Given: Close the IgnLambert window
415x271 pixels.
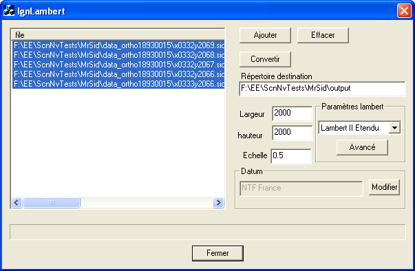Looking at the screenshot, I should tap(404, 11).
